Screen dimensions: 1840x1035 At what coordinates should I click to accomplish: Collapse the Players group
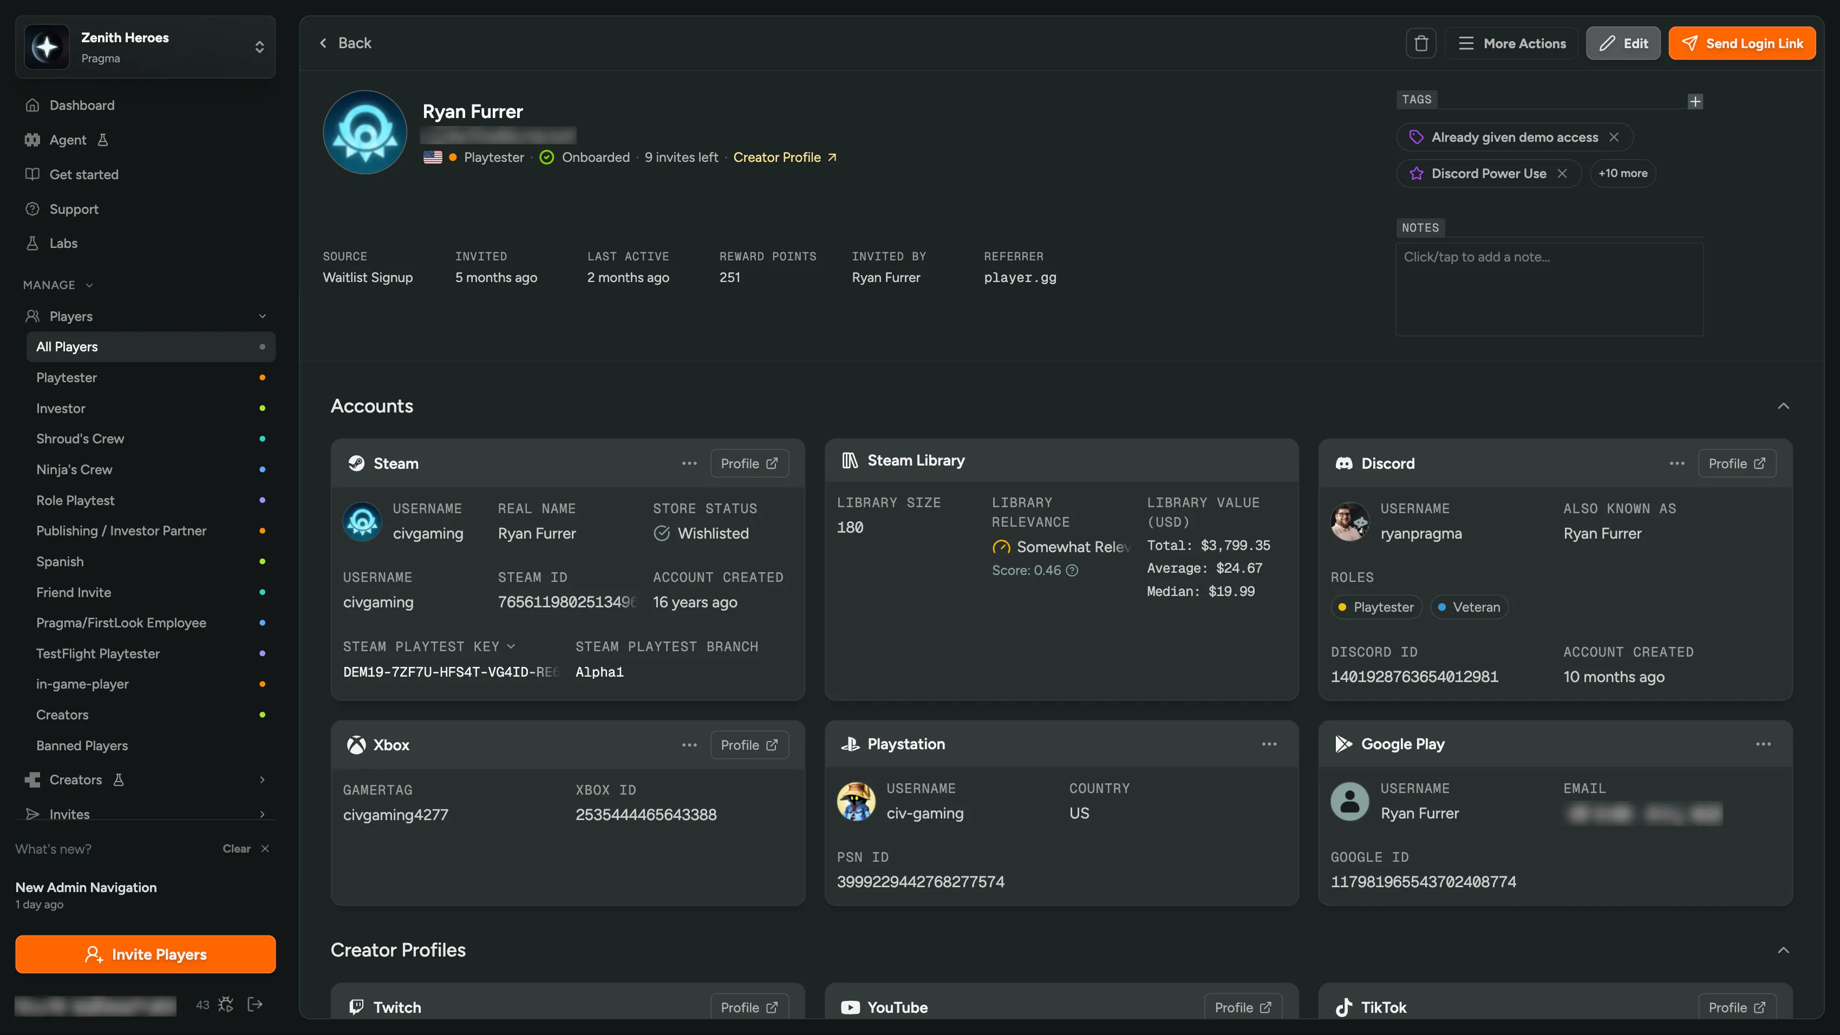point(262,317)
